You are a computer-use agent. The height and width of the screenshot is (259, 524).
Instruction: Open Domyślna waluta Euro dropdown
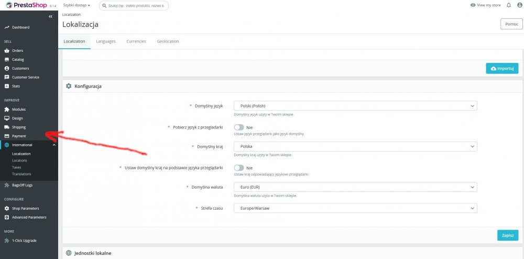(355, 187)
